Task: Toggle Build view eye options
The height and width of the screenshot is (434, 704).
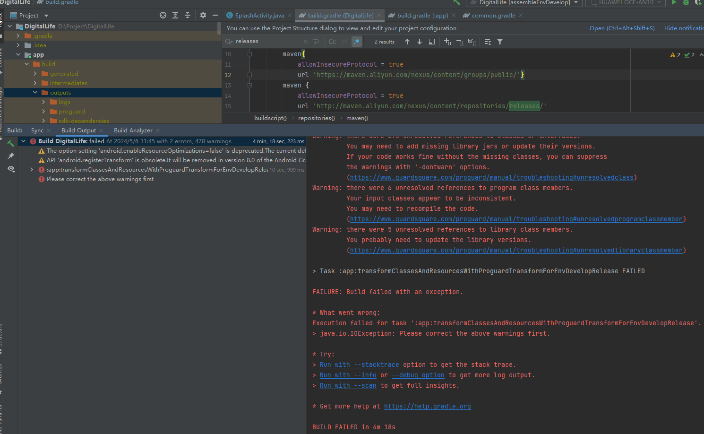Action: tap(11, 169)
